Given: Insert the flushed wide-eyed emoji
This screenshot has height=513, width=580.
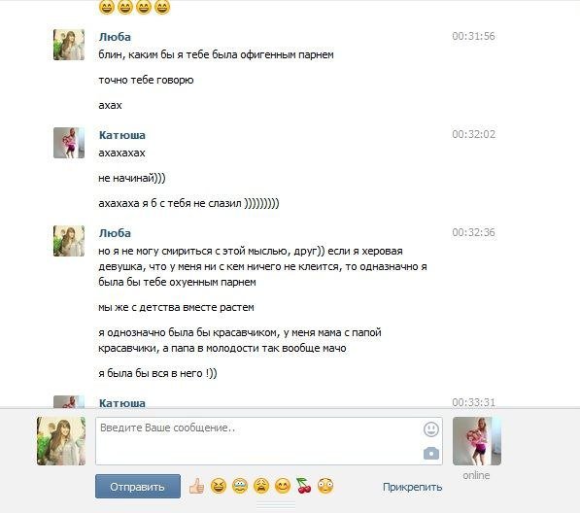Looking at the screenshot, I should coord(325,486).
